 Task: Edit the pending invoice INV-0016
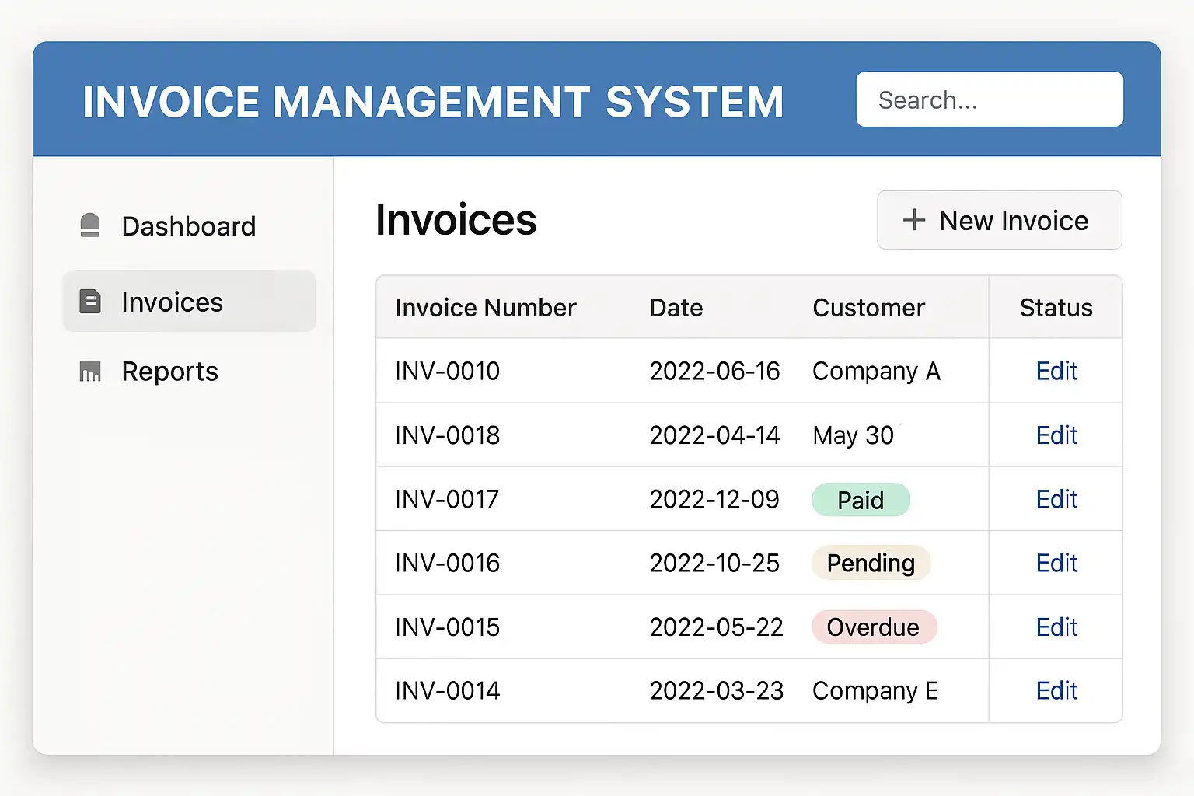(1056, 563)
